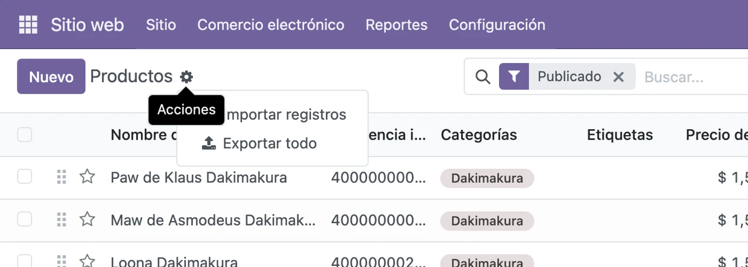Sort by the Categorías column header
Image resolution: width=748 pixels, height=267 pixels.
click(479, 135)
